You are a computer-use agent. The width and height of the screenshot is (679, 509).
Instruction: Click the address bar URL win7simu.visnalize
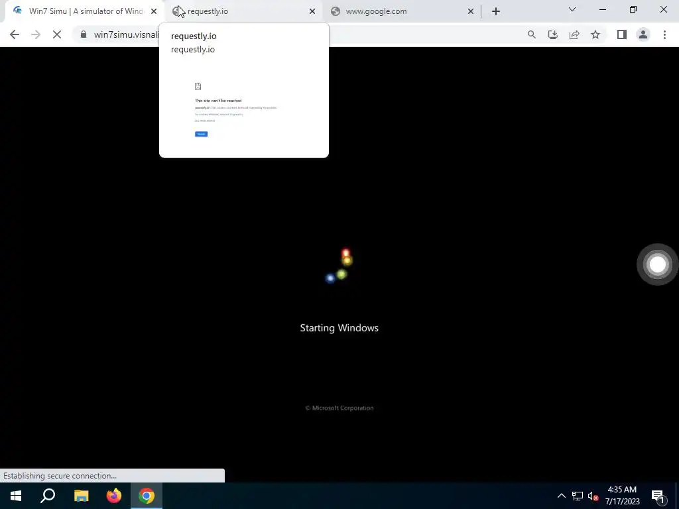point(127,34)
